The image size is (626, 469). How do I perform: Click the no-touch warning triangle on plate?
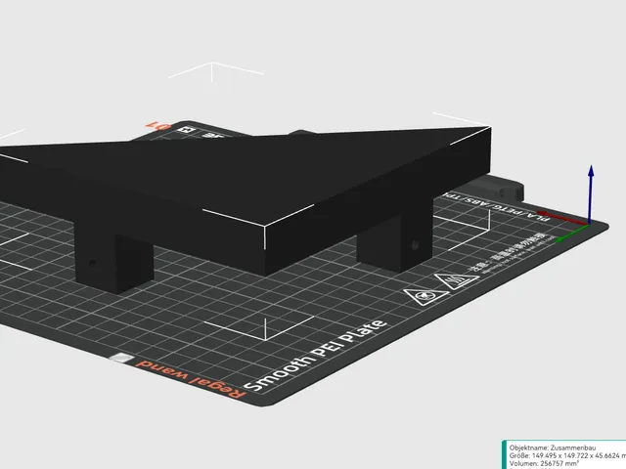click(x=425, y=297)
